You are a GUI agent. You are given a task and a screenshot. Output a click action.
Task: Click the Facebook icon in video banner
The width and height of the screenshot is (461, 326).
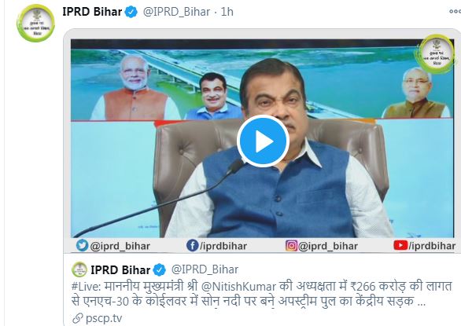pos(193,246)
